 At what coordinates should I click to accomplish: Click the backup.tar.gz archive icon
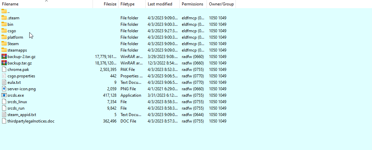click(4, 63)
